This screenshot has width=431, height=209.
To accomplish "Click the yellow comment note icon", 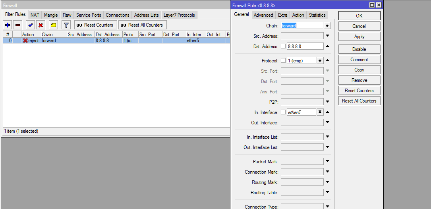I will [54, 25].
